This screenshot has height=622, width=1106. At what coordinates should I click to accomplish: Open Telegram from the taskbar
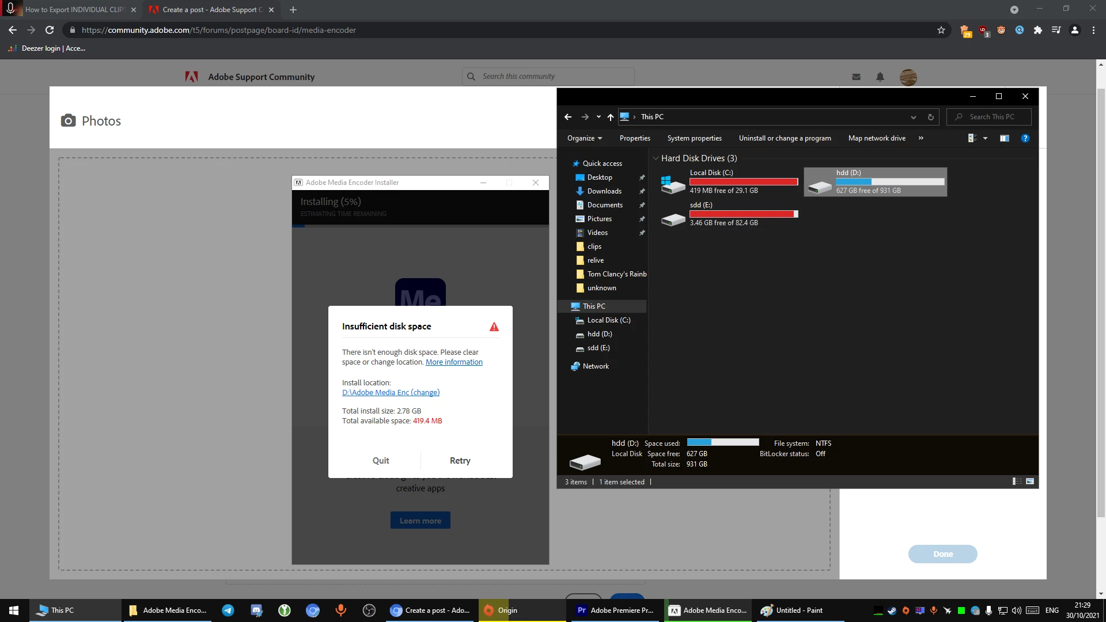[228, 610]
